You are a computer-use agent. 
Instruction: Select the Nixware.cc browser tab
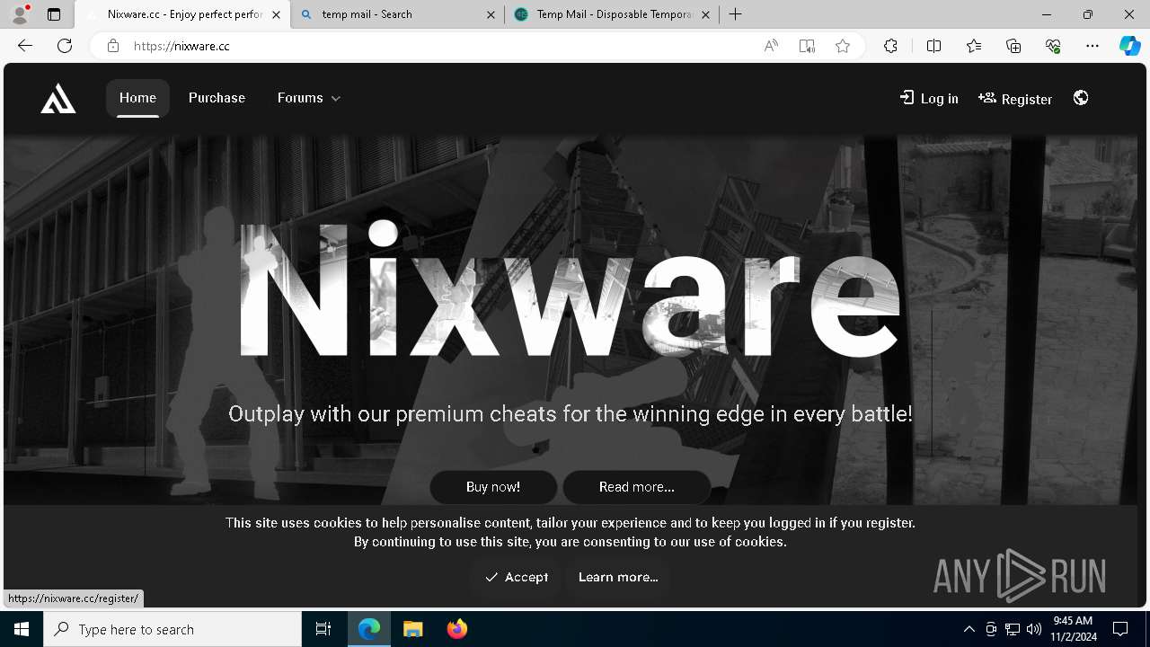pyautogui.click(x=182, y=14)
